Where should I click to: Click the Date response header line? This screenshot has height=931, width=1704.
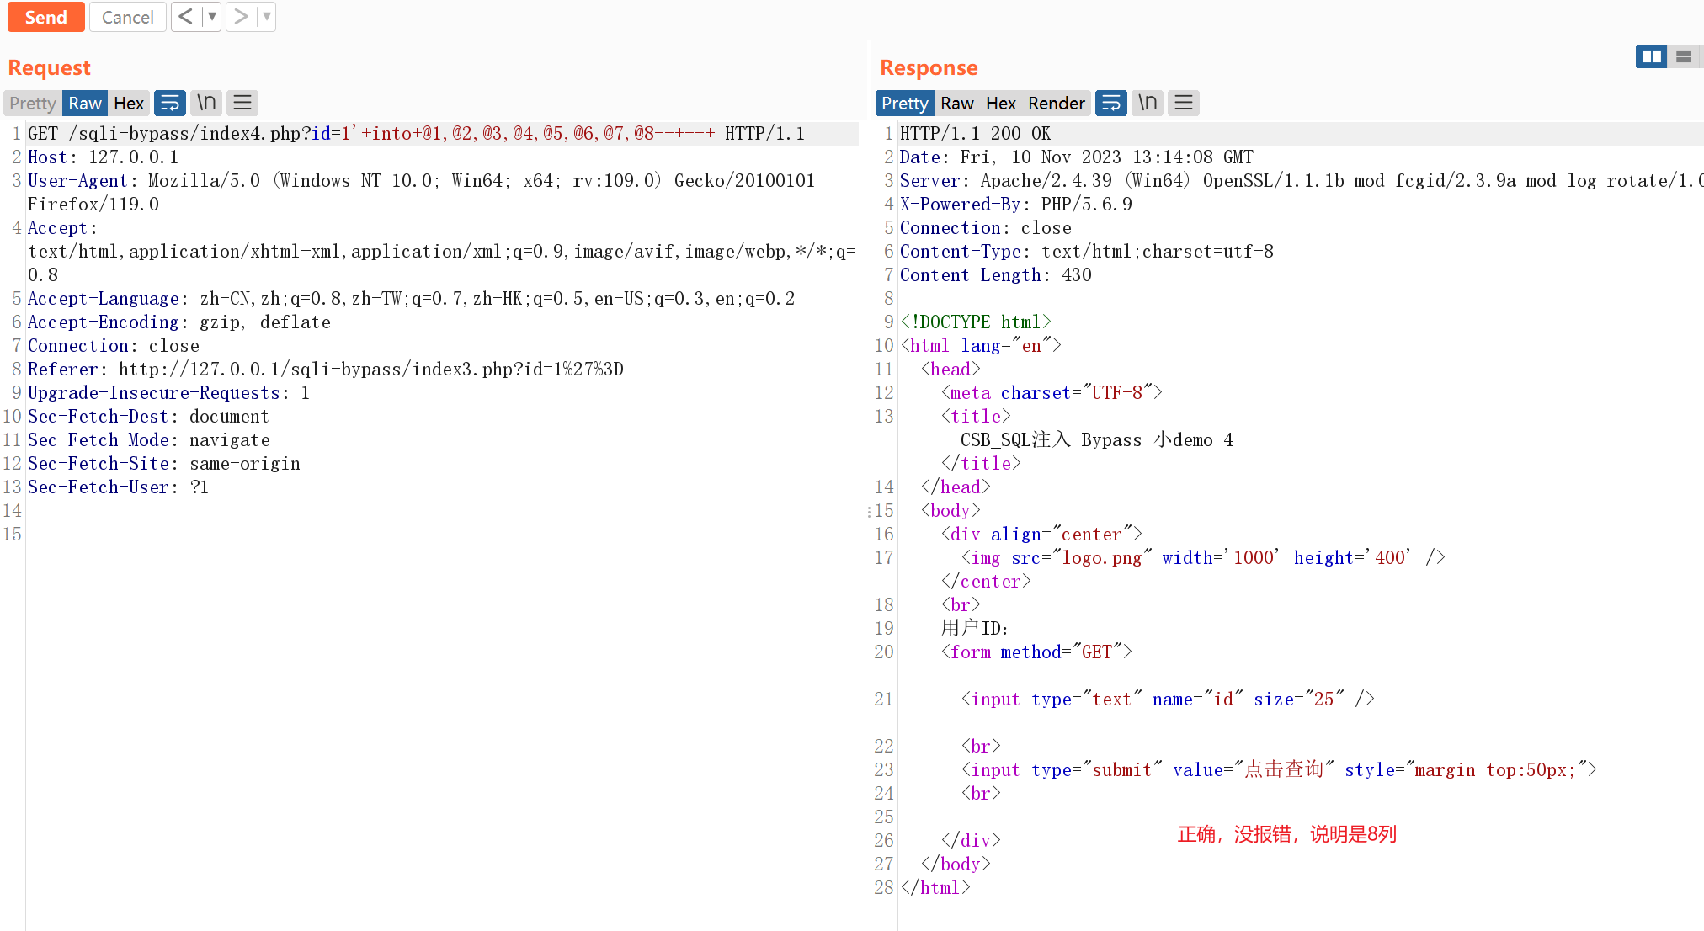pos(1076,157)
